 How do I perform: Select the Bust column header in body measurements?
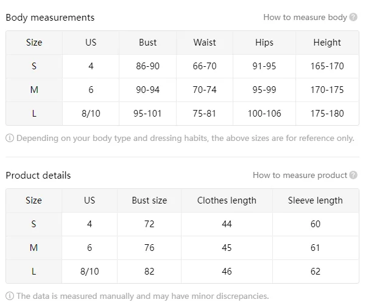pyautogui.click(x=147, y=43)
